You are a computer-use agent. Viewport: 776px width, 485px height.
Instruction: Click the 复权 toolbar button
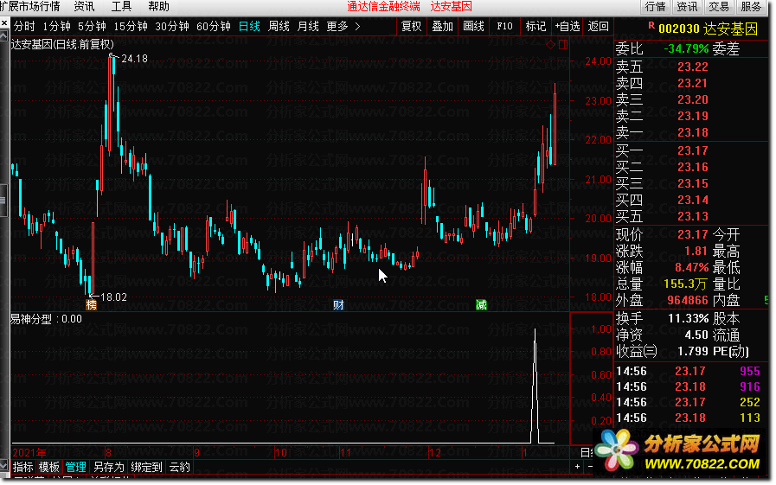coord(411,26)
